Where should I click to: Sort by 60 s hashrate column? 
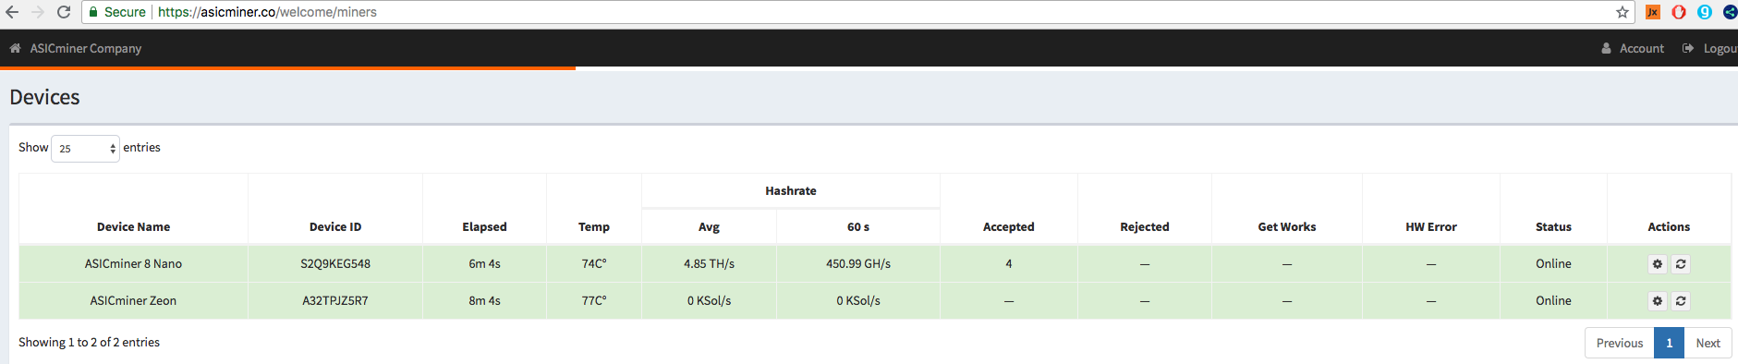858,226
